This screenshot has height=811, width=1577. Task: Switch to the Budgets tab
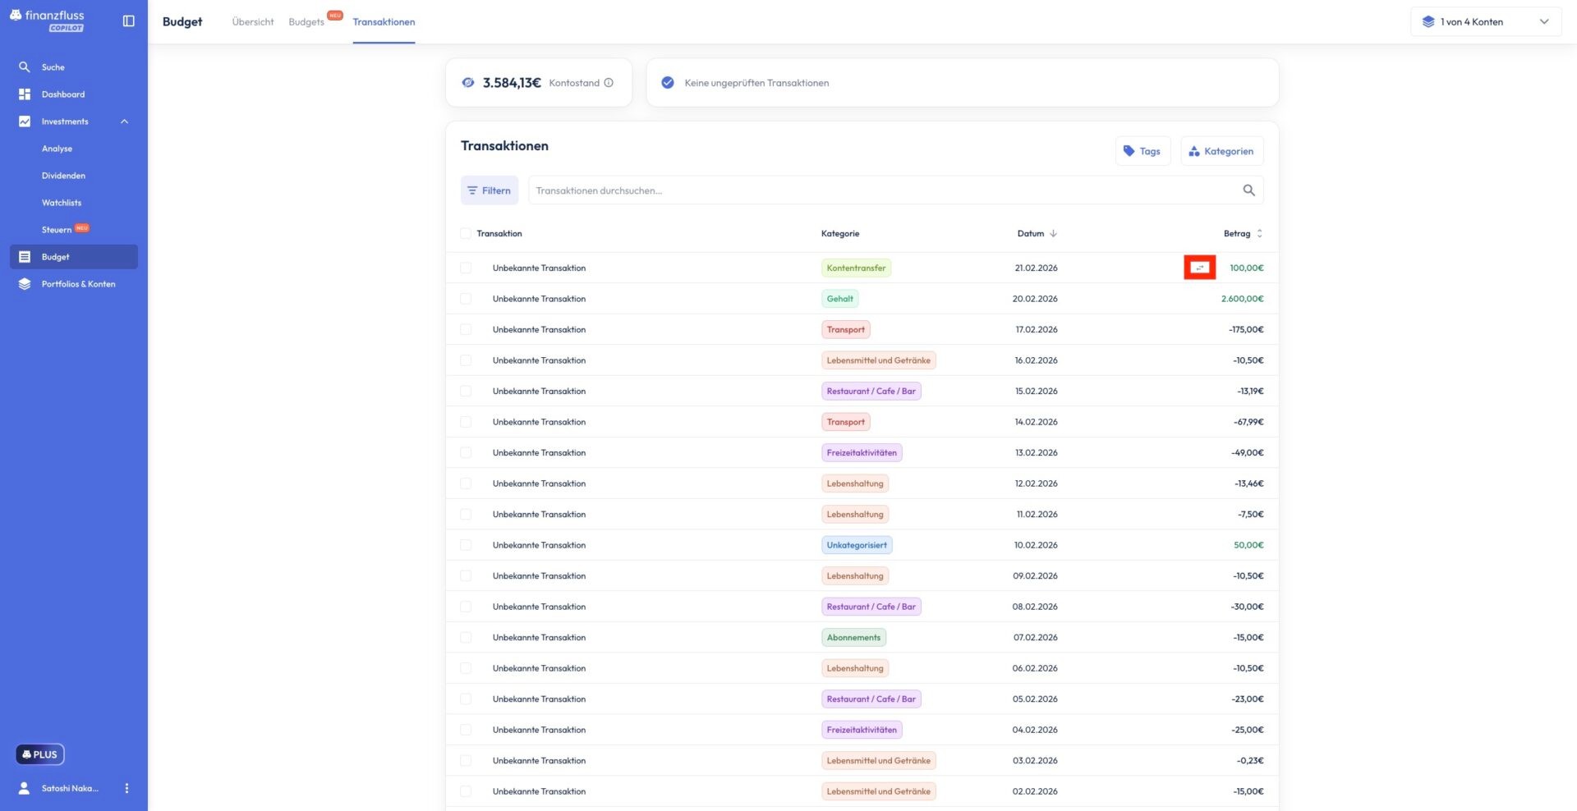(x=306, y=22)
